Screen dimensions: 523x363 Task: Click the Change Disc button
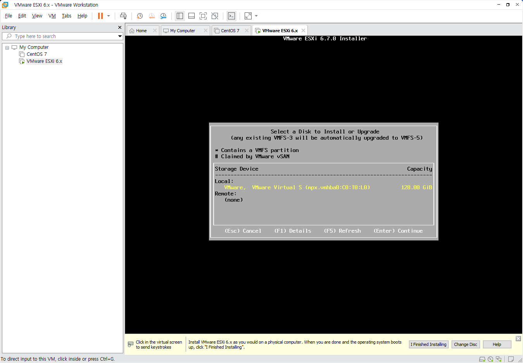point(466,344)
